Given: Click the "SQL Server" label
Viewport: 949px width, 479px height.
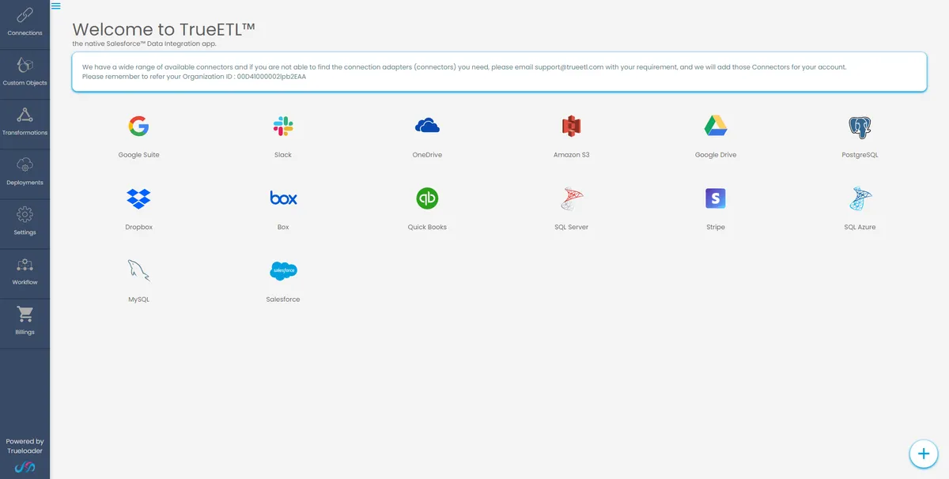Looking at the screenshot, I should 572,227.
